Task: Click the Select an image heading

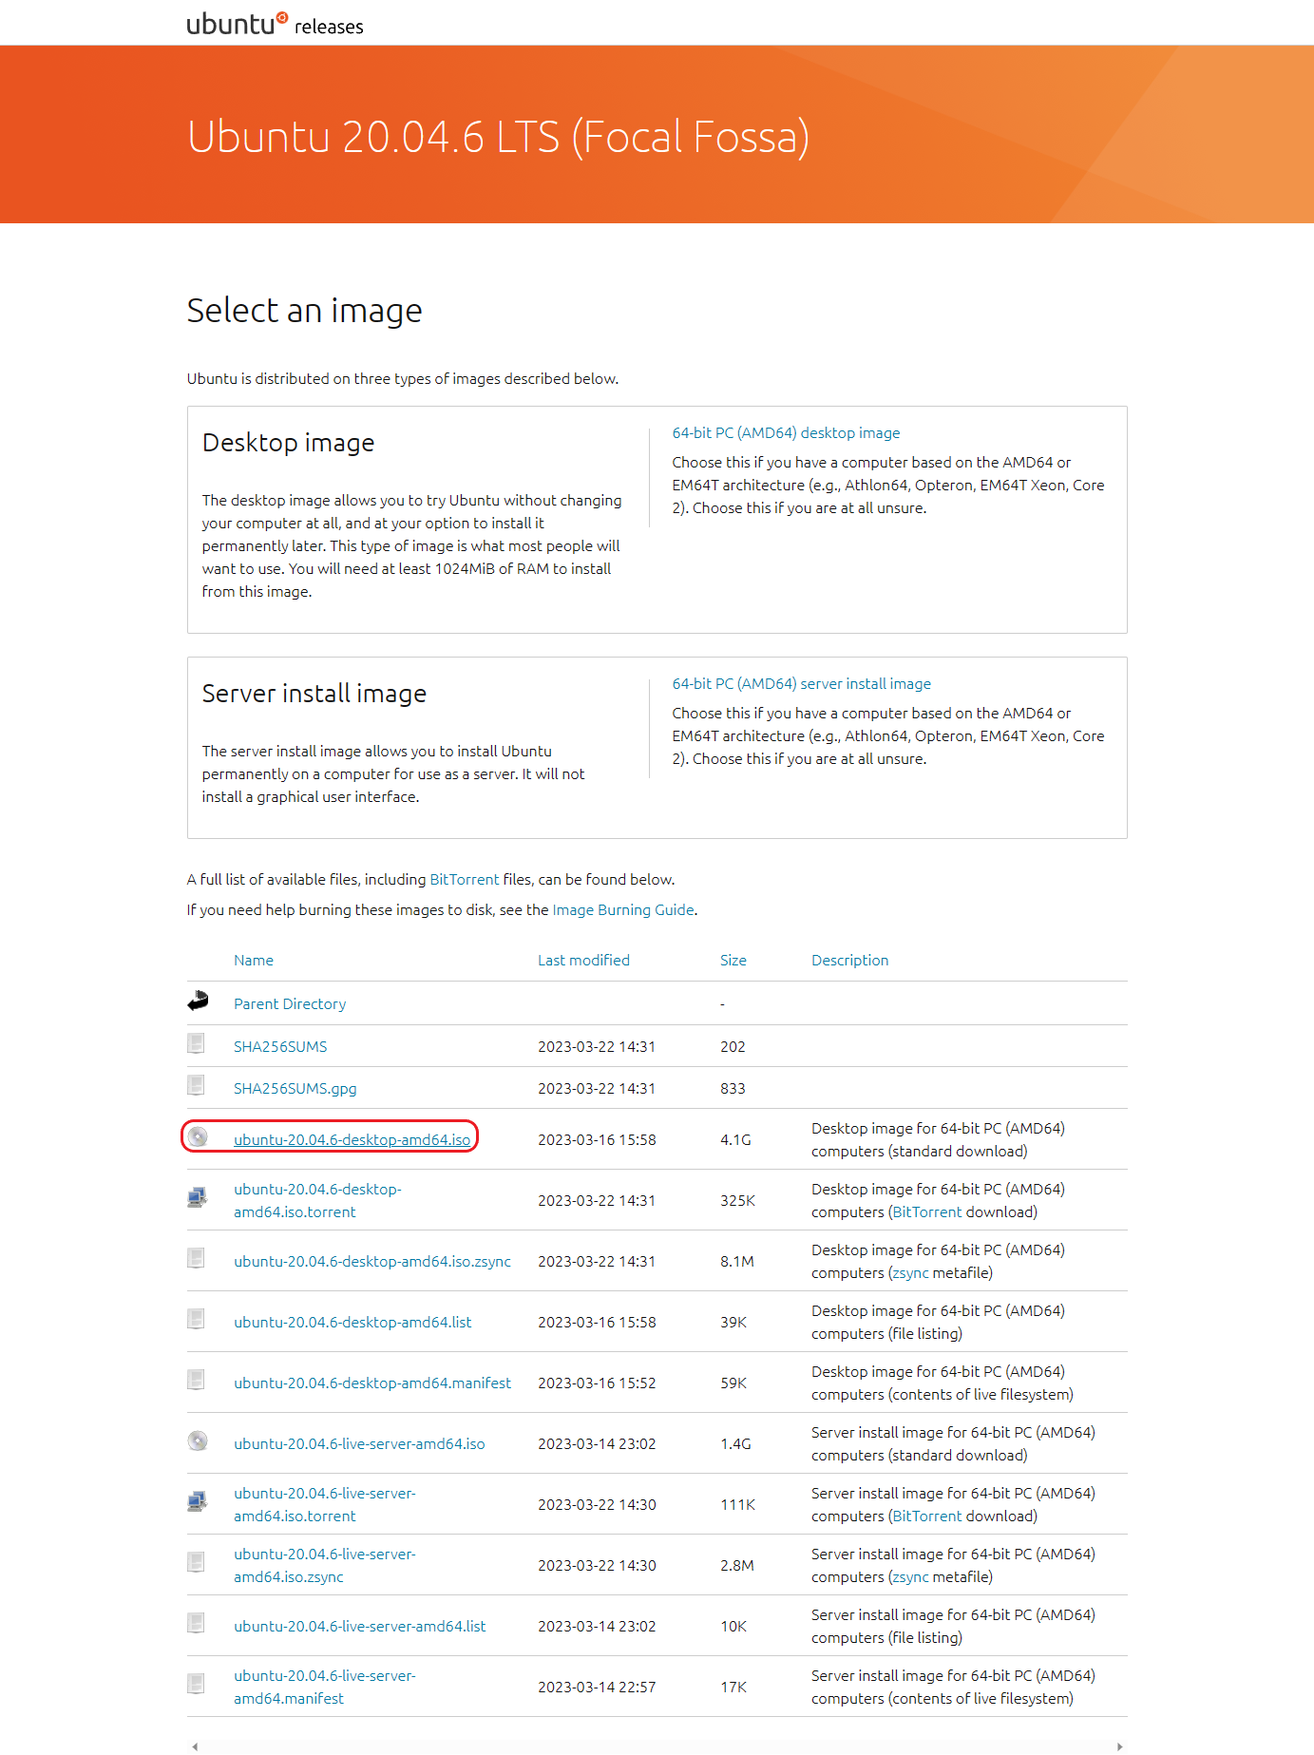Action: tap(304, 312)
